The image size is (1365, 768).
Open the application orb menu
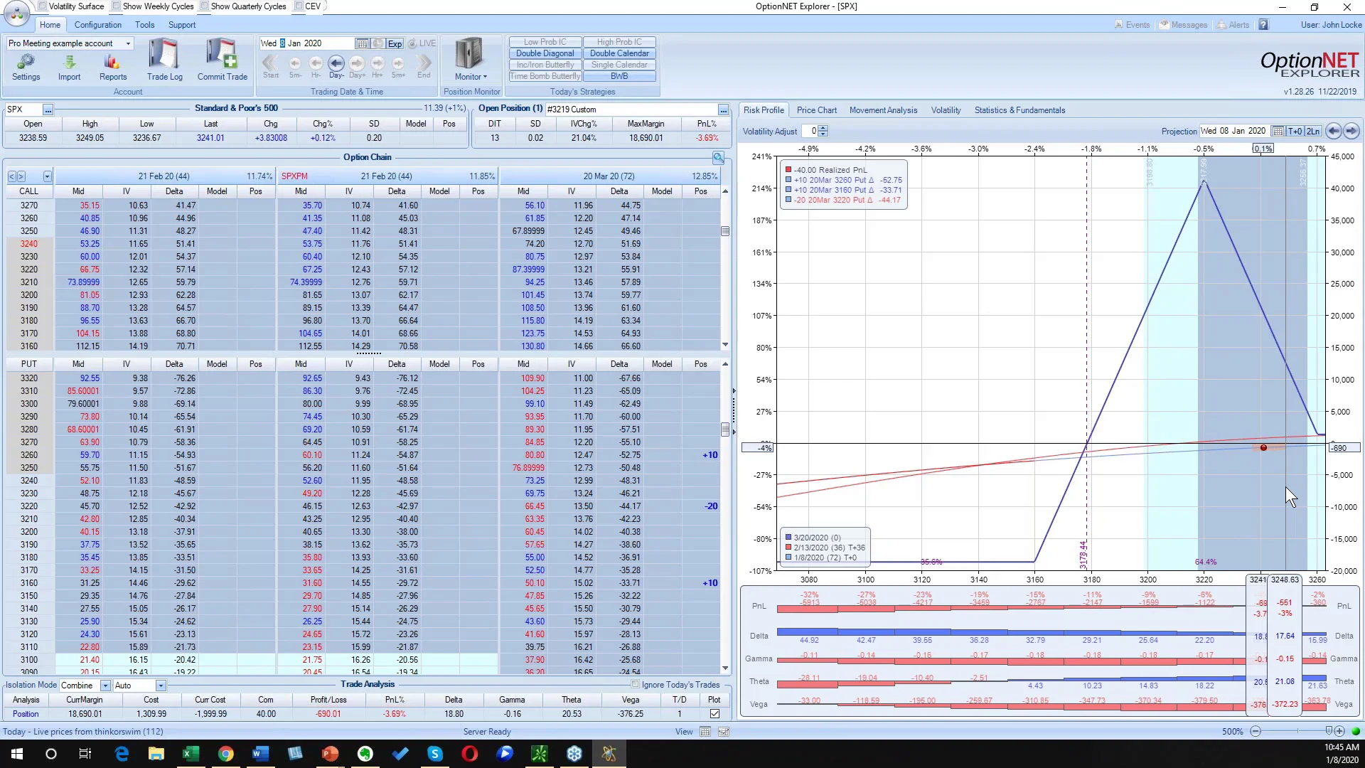click(x=16, y=13)
